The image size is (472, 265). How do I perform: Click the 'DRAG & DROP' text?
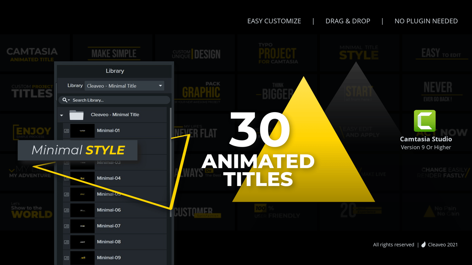[348, 21]
